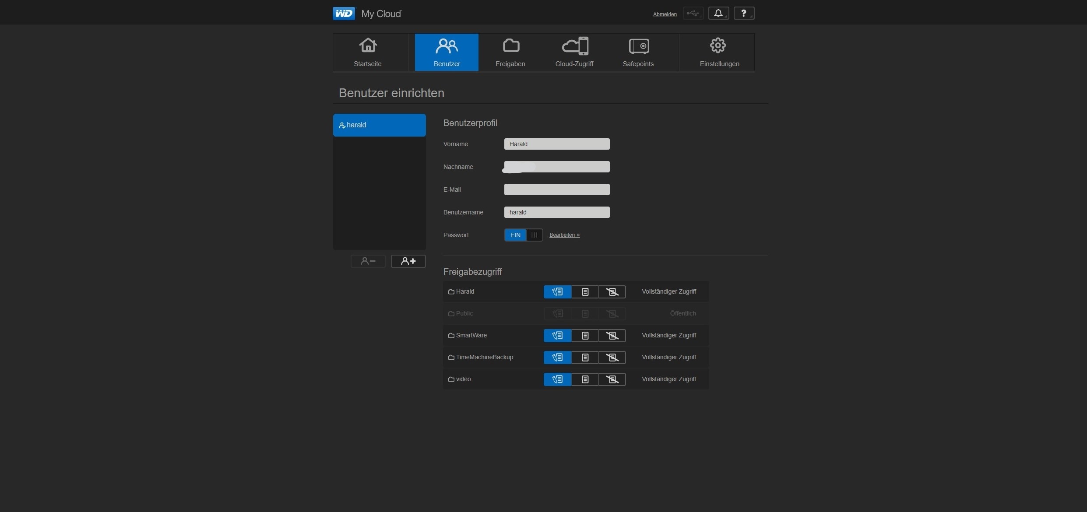This screenshot has height=512, width=1087.
Task: Toggle the Passwort EIN switch
Action: (x=524, y=235)
